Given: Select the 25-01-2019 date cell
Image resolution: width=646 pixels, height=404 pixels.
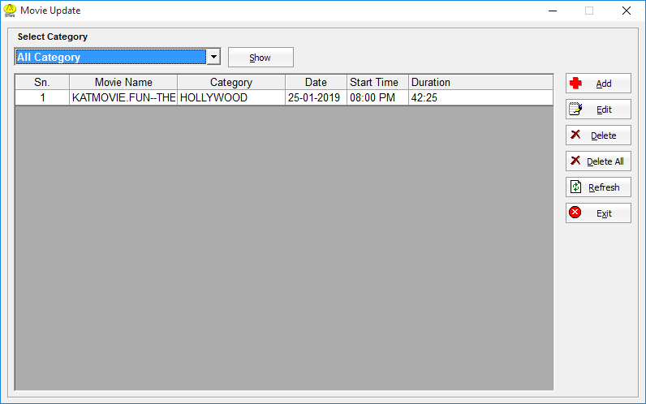Looking at the screenshot, I should (316, 97).
